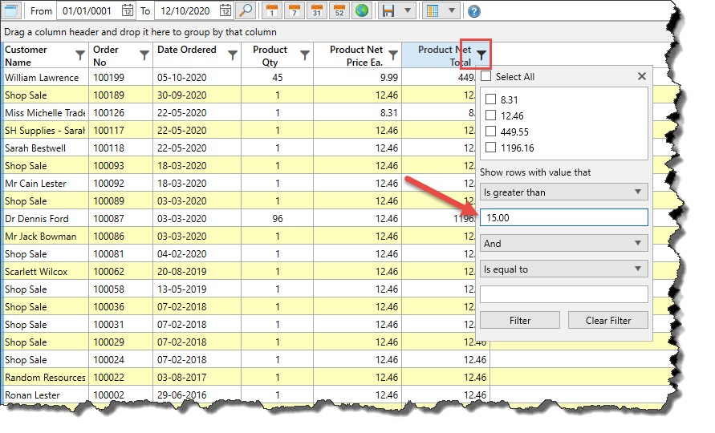Open the To date calendar picker

tap(225, 11)
